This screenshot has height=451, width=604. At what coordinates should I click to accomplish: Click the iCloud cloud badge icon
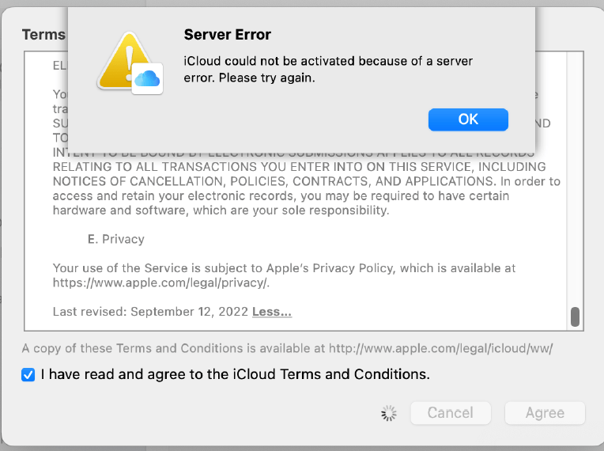[147, 78]
